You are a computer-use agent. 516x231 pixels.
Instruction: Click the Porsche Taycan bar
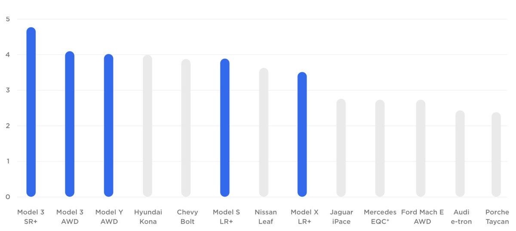tap(496, 155)
